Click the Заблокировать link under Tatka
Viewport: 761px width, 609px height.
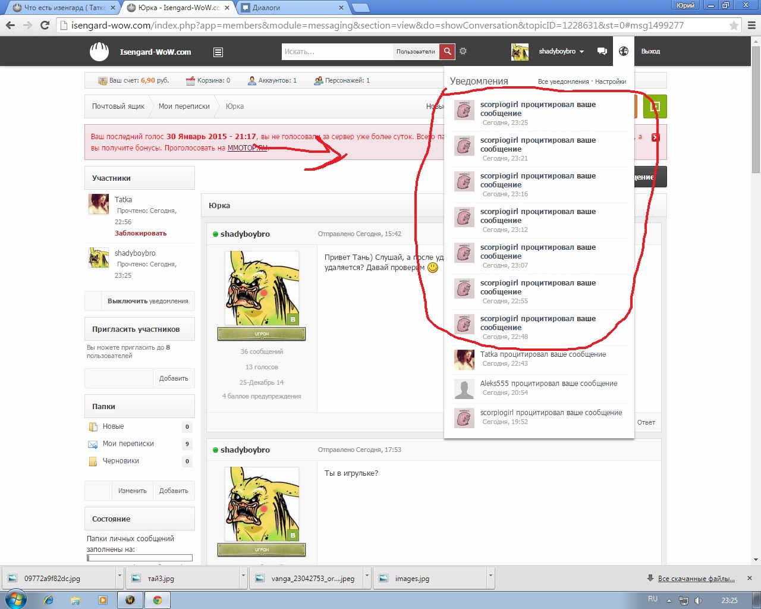[141, 233]
